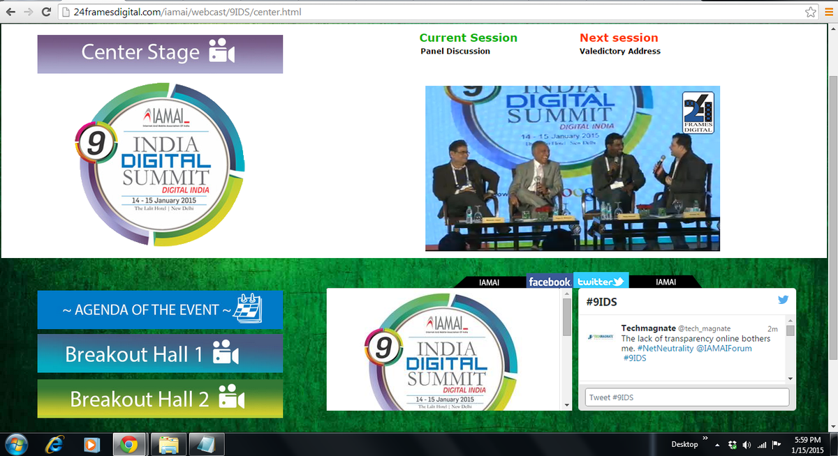Click the tweet feed scroll down arrow
The height and width of the screenshot is (456, 838).
coord(790,379)
